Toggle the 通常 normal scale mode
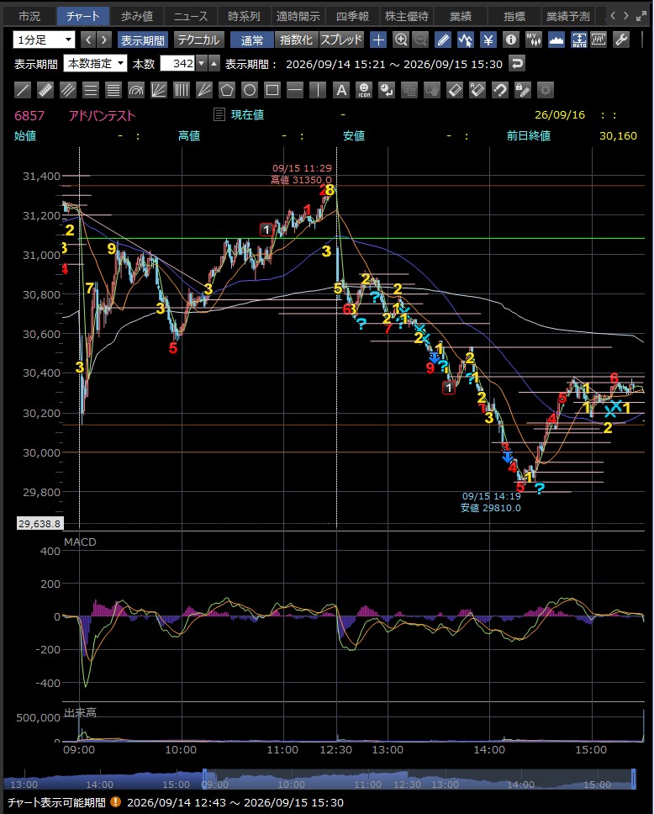Screen dimensions: 654x814 click(251, 40)
